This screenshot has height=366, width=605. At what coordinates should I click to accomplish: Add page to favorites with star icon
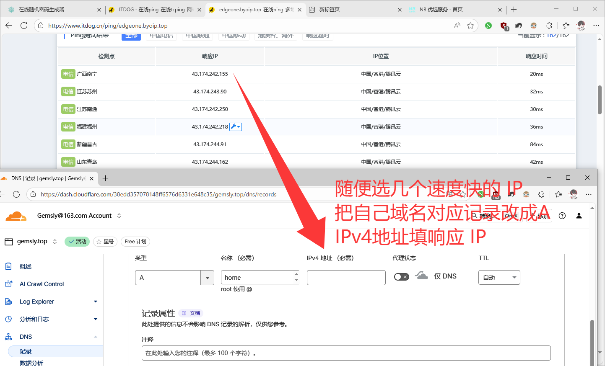click(470, 26)
